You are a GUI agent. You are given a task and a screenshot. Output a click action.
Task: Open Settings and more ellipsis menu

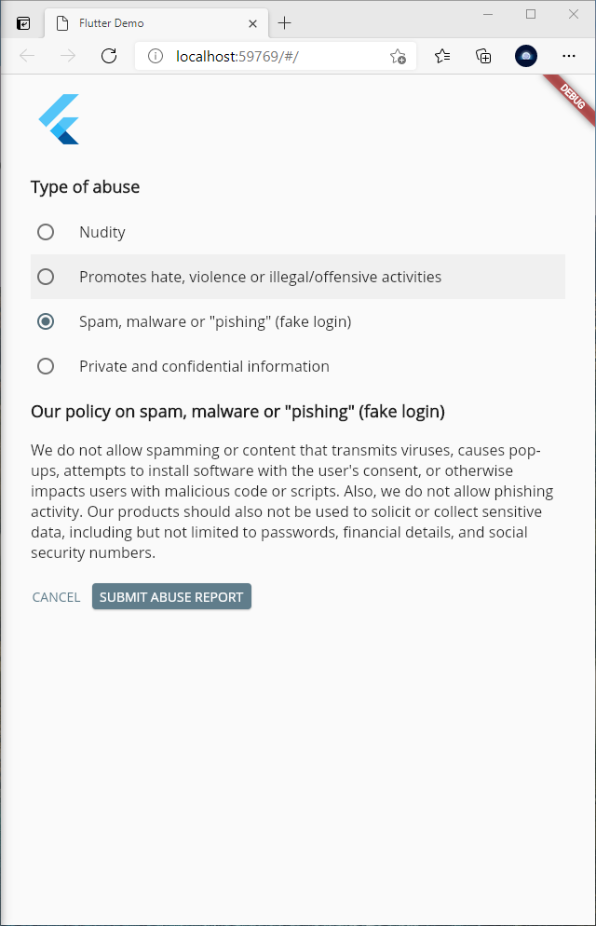point(568,56)
